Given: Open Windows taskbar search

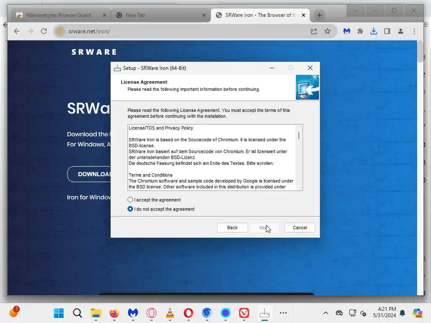Looking at the screenshot, I should click(x=77, y=313).
